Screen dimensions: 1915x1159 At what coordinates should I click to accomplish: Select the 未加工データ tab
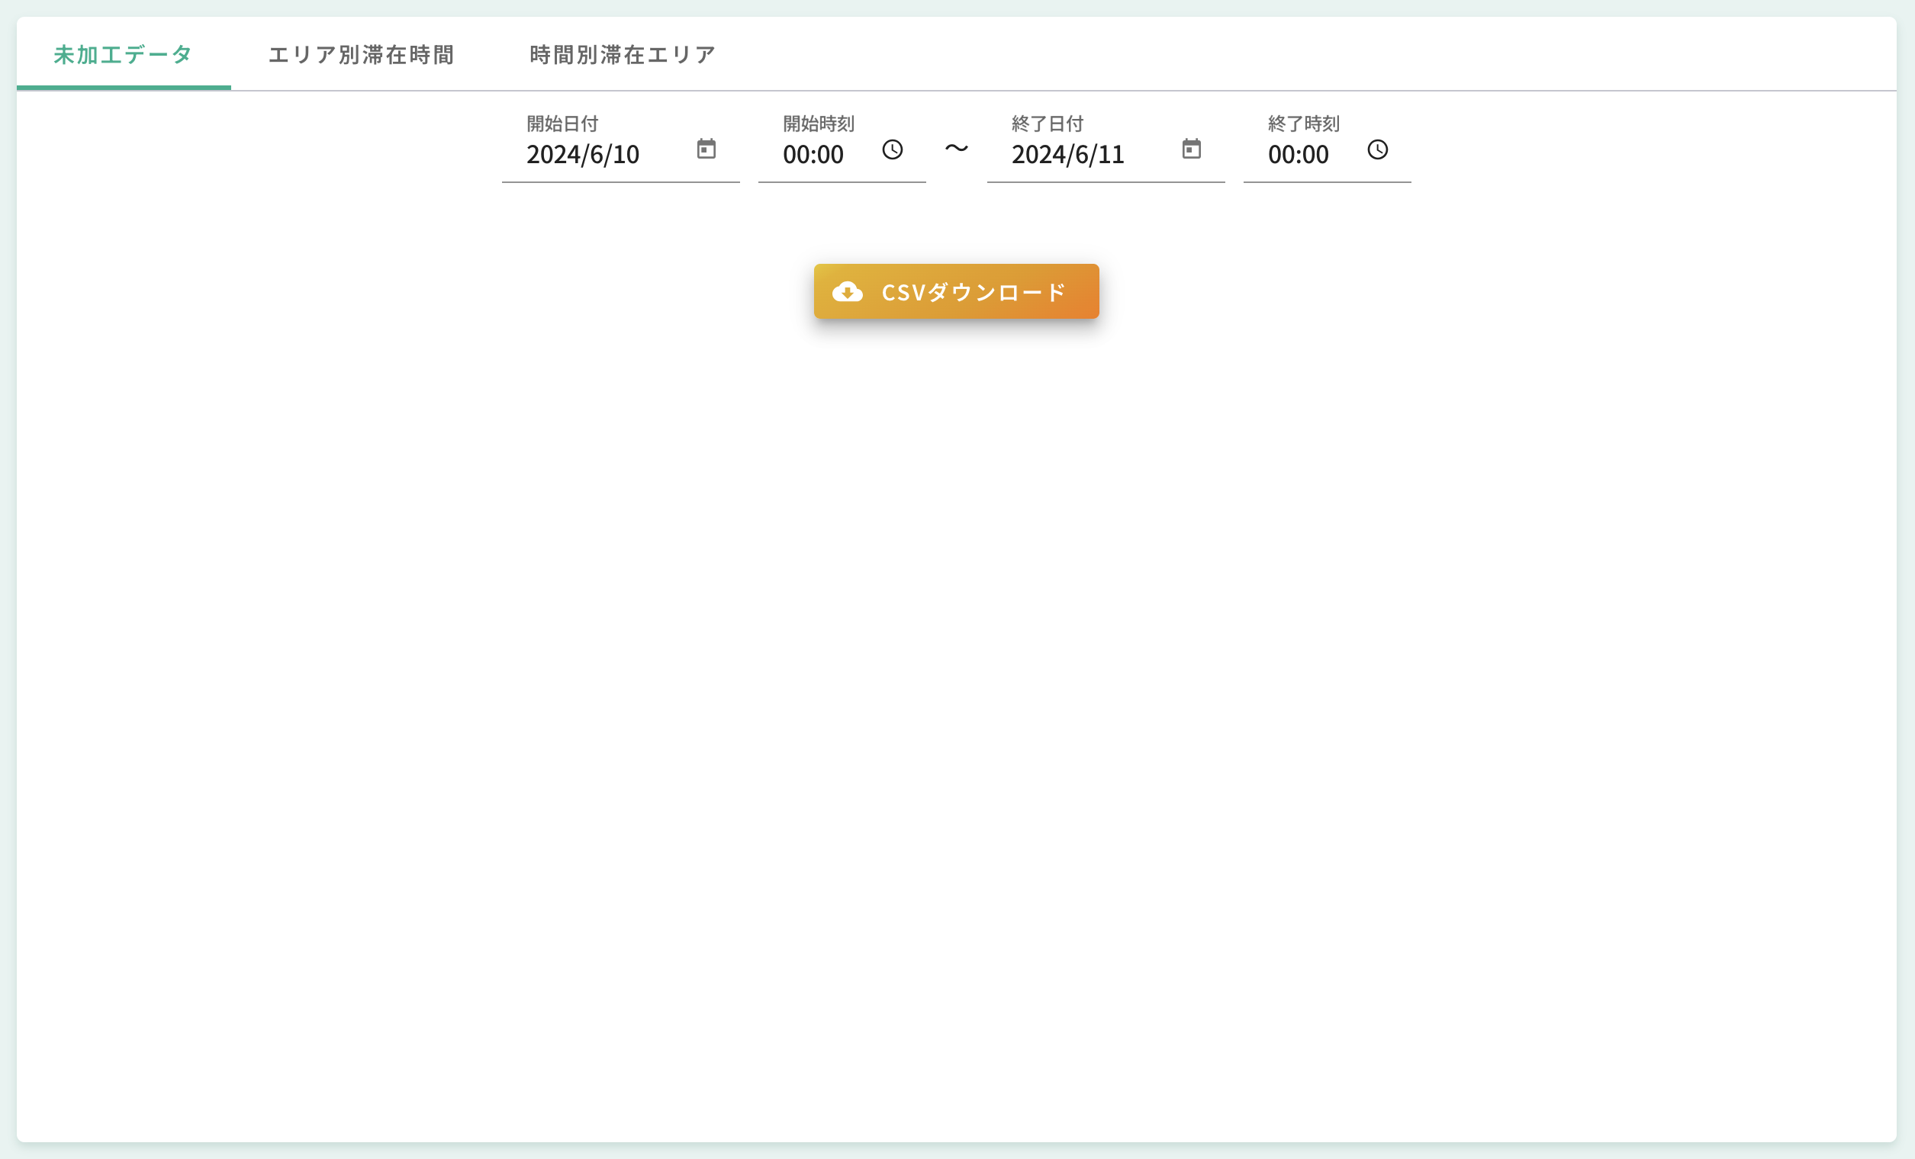point(123,55)
